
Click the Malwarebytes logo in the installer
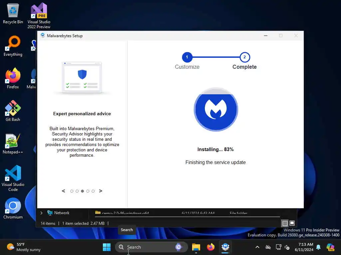(216, 109)
